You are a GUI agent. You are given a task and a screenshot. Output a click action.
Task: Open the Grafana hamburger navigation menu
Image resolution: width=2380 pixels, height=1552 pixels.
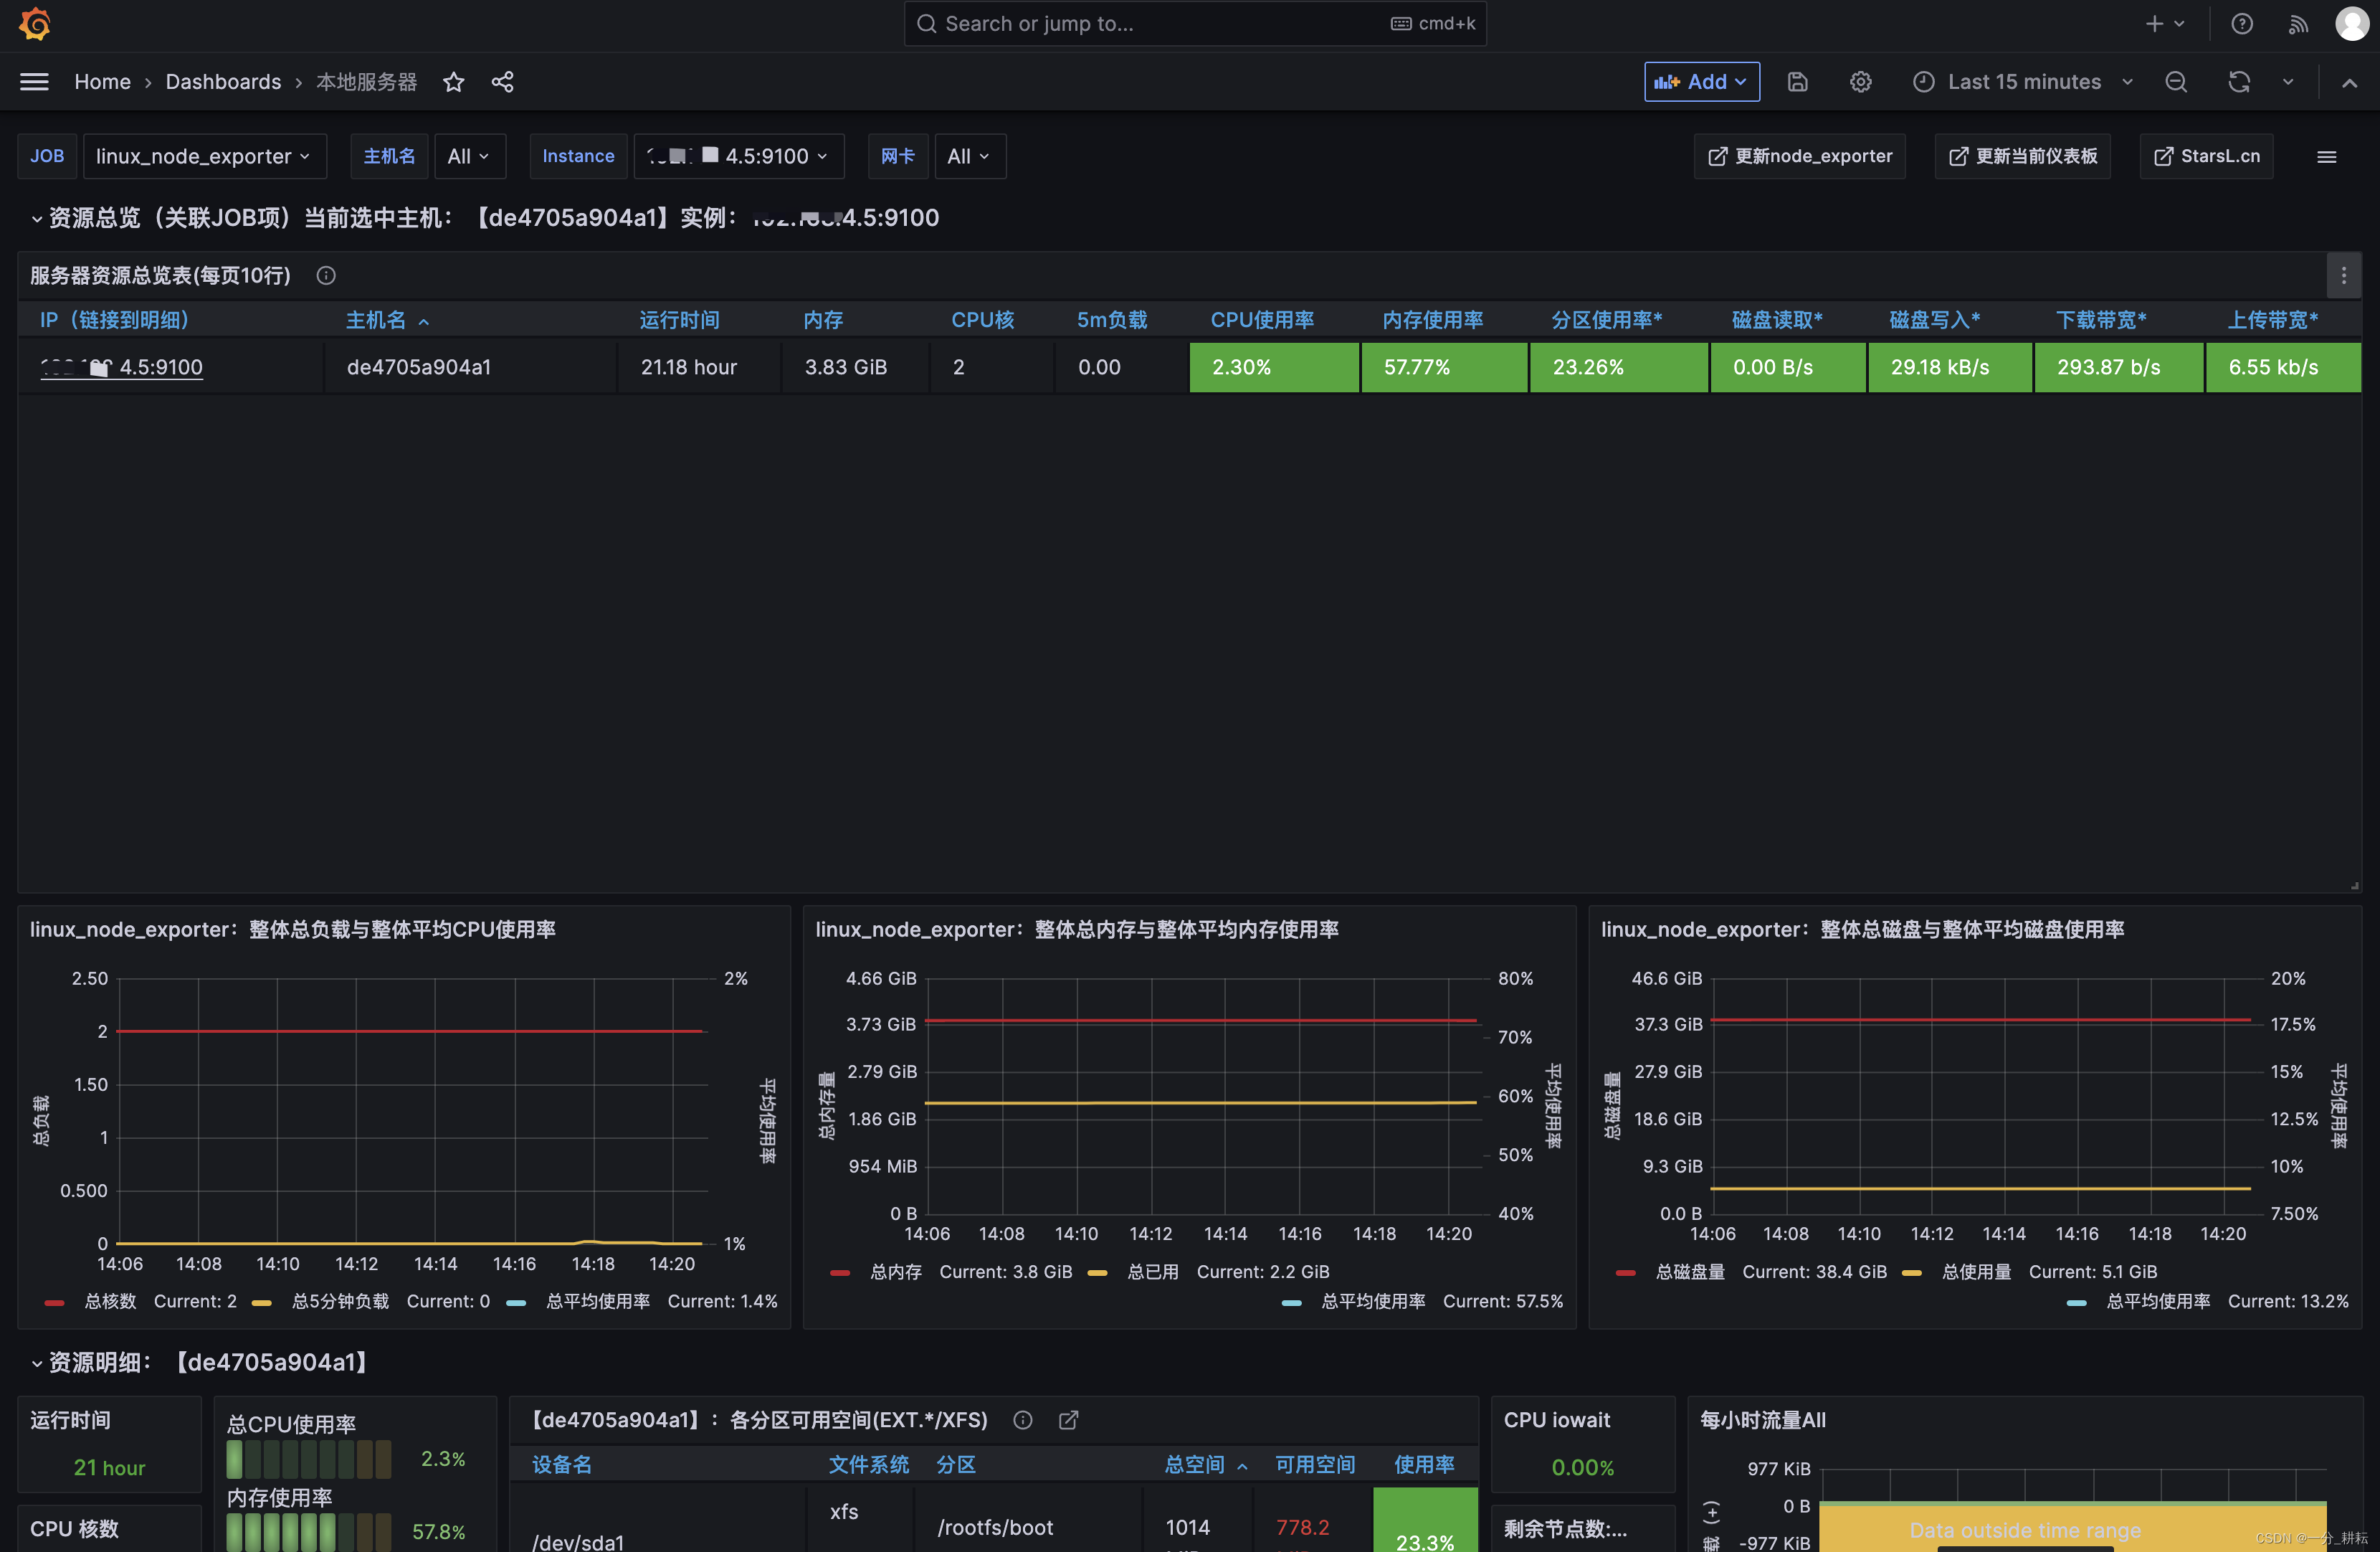33,81
